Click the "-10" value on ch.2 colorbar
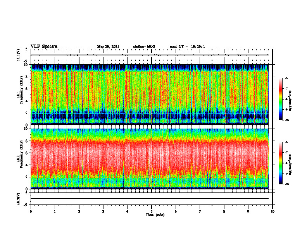 286,184
